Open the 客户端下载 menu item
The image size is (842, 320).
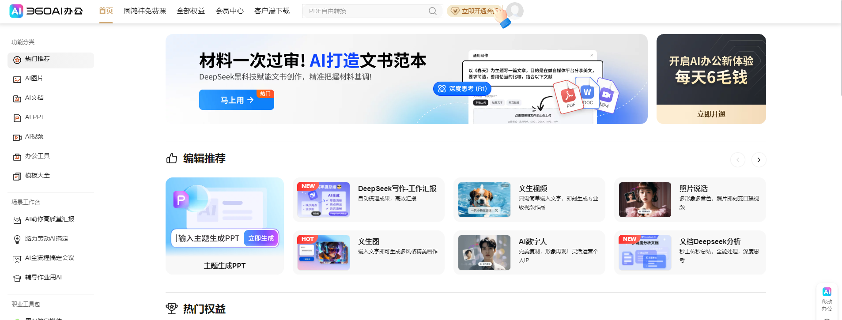272,11
